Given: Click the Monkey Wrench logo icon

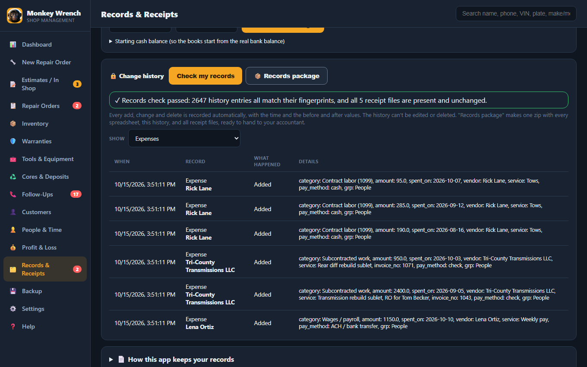Looking at the screenshot, I should pyautogui.click(x=15, y=16).
